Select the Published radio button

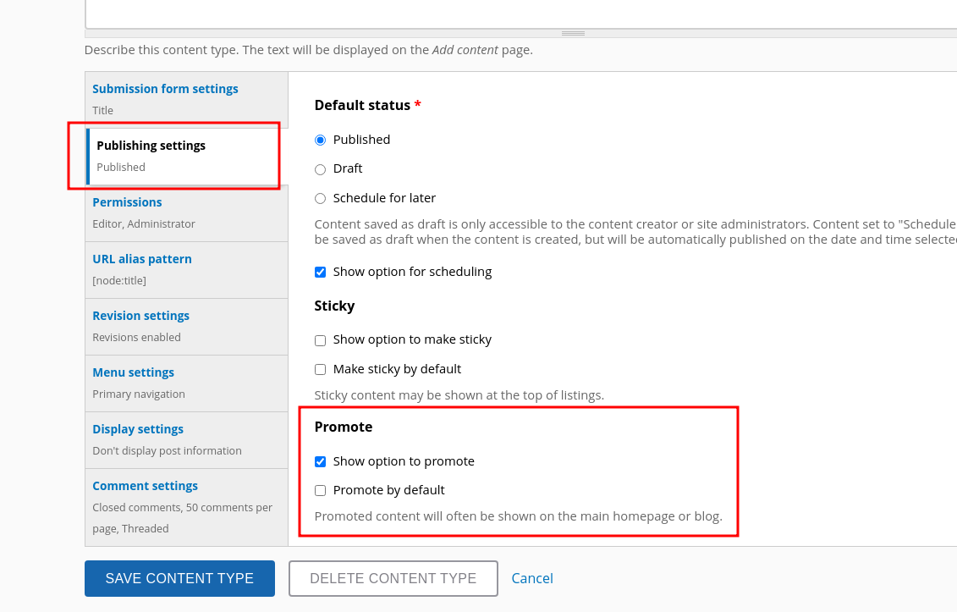click(x=320, y=141)
